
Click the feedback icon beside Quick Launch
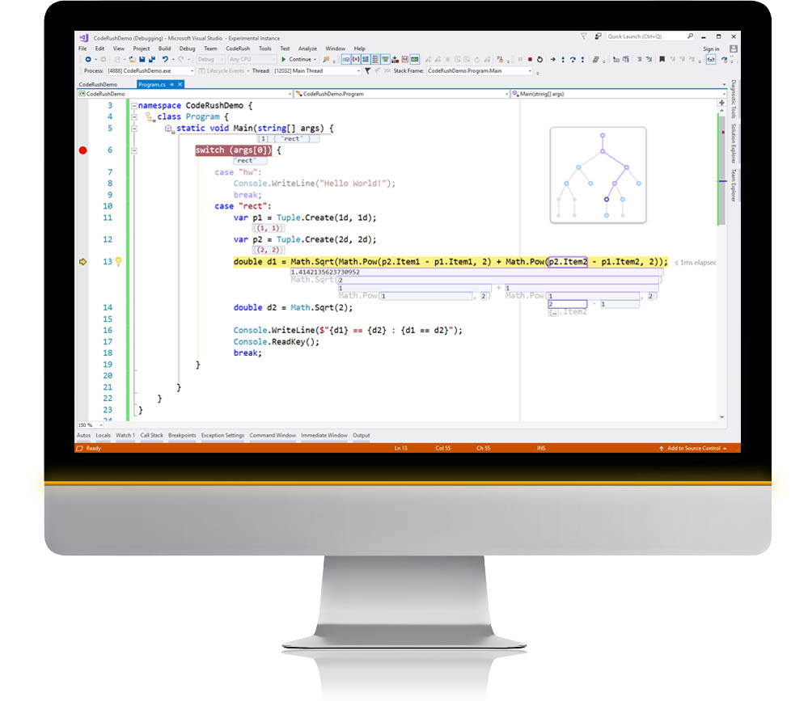[x=598, y=36]
